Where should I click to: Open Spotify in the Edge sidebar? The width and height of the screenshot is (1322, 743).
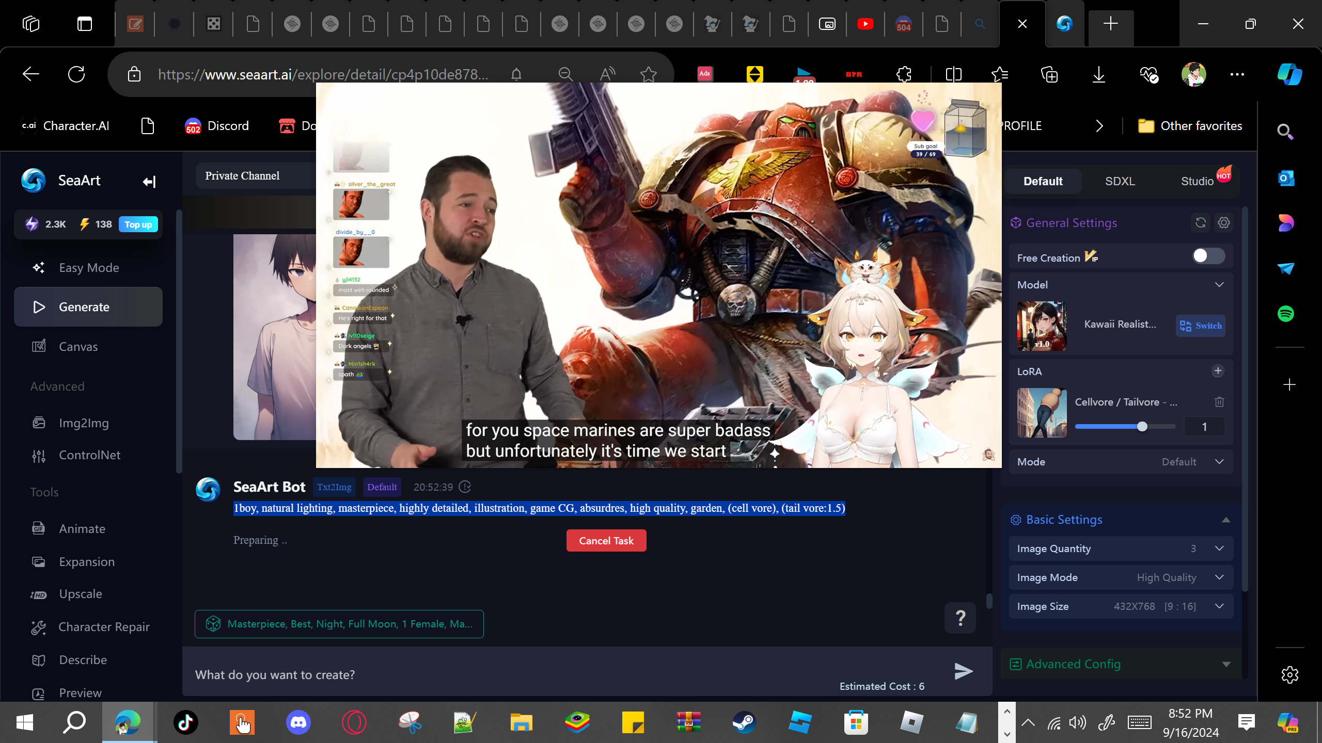(x=1286, y=314)
